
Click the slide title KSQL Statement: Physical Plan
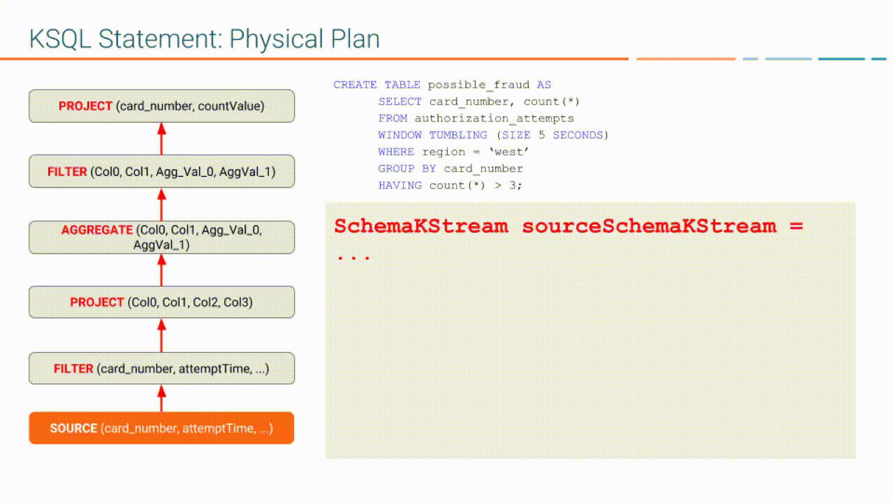coord(203,39)
